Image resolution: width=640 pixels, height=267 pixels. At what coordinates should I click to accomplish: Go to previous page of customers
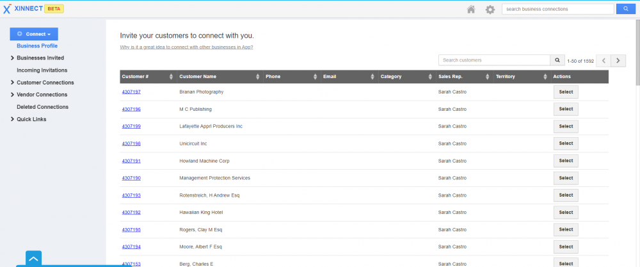pyautogui.click(x=604, y=60)
